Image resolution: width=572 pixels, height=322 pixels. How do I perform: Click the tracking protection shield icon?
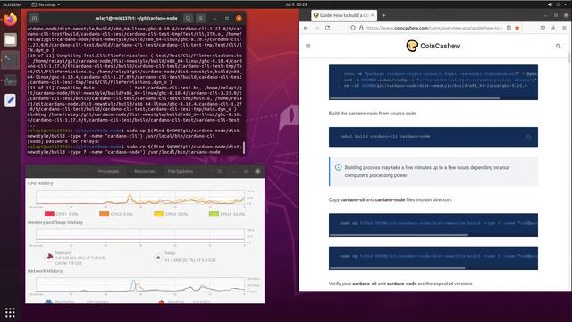point(353,28)
